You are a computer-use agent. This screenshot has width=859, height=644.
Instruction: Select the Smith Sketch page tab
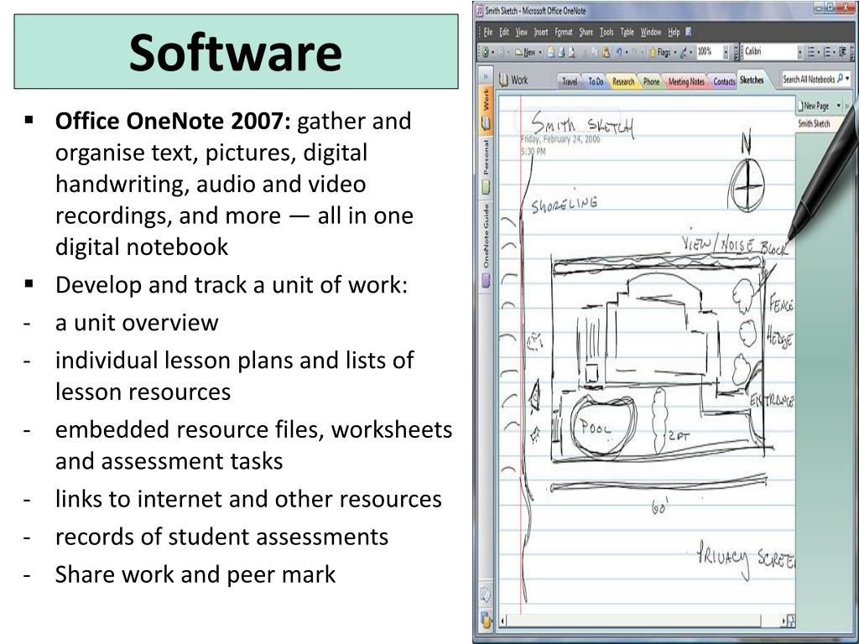coord(814,123)
